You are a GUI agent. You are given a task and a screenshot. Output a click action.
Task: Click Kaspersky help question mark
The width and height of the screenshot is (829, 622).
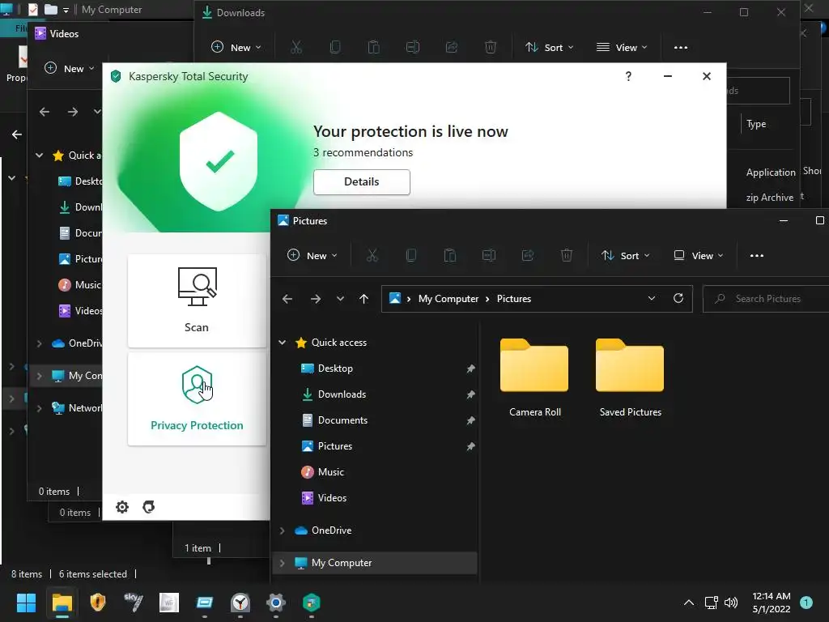click(x=628, y=76)
